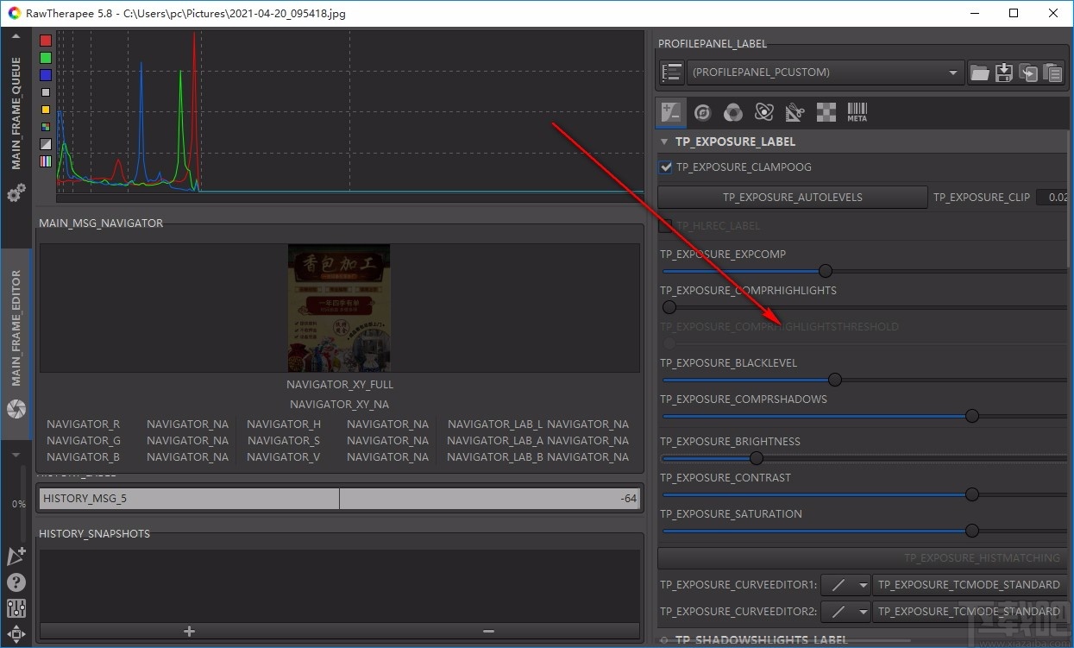Click the small arrow above MAIN_FRAME_QUEUE
The height and width of the screenshot is (648, 1074).
(x=16, y=36)
